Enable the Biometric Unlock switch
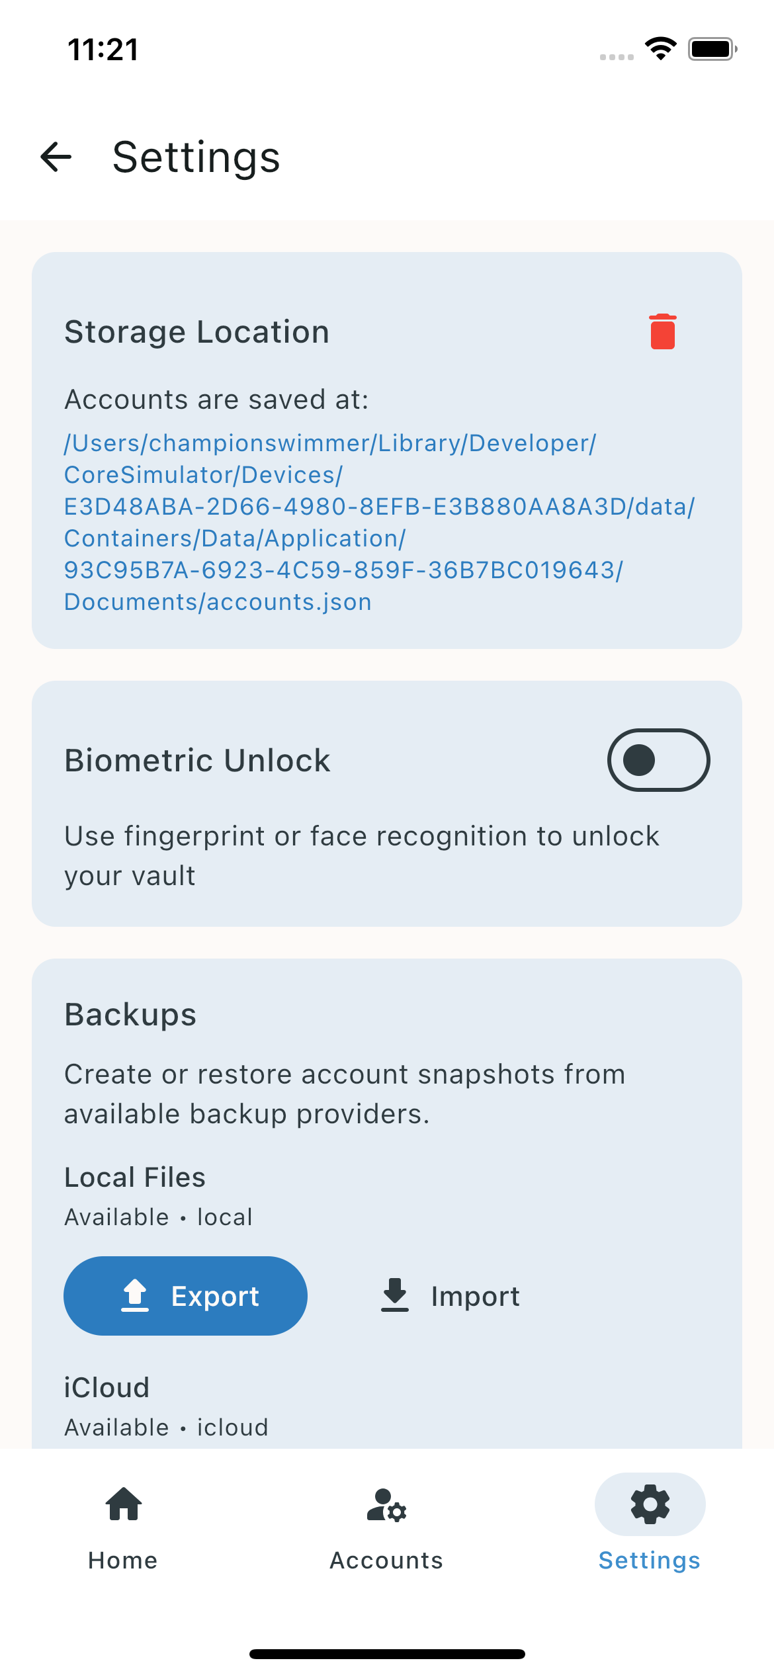Screen dimensions: 774x1675 pyautogui.click(x=658, y=760)
